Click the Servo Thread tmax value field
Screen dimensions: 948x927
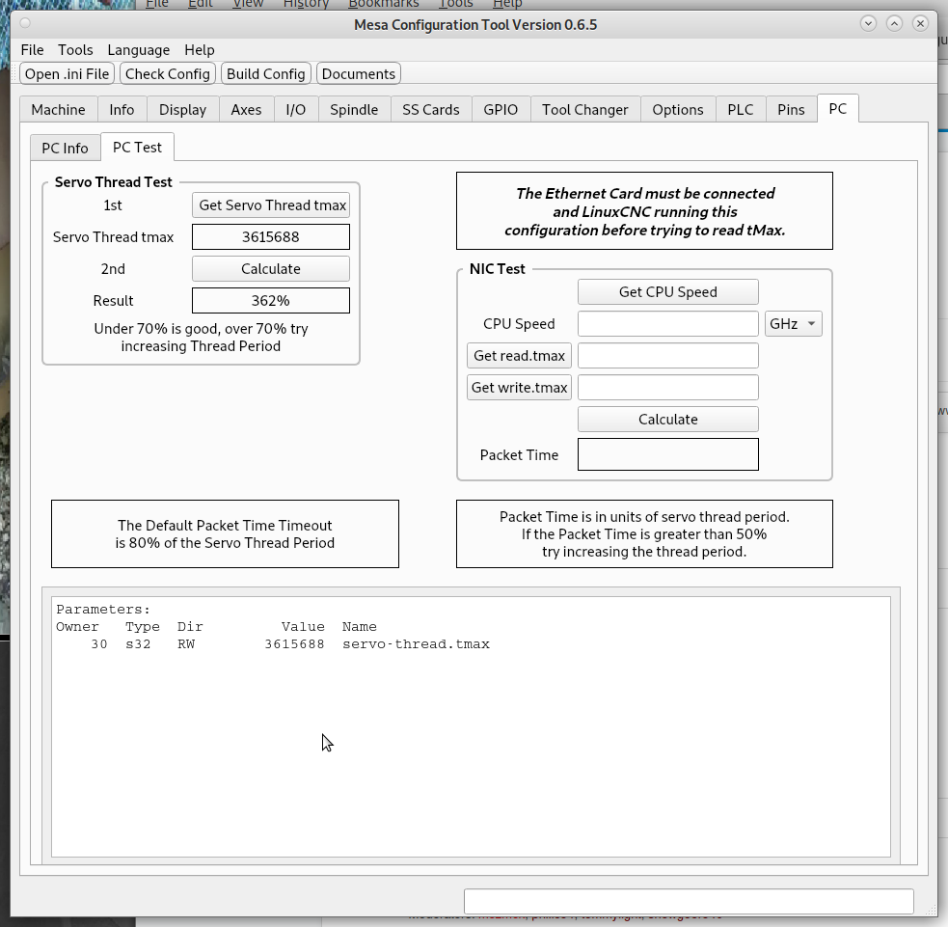[x=271, y=237]
